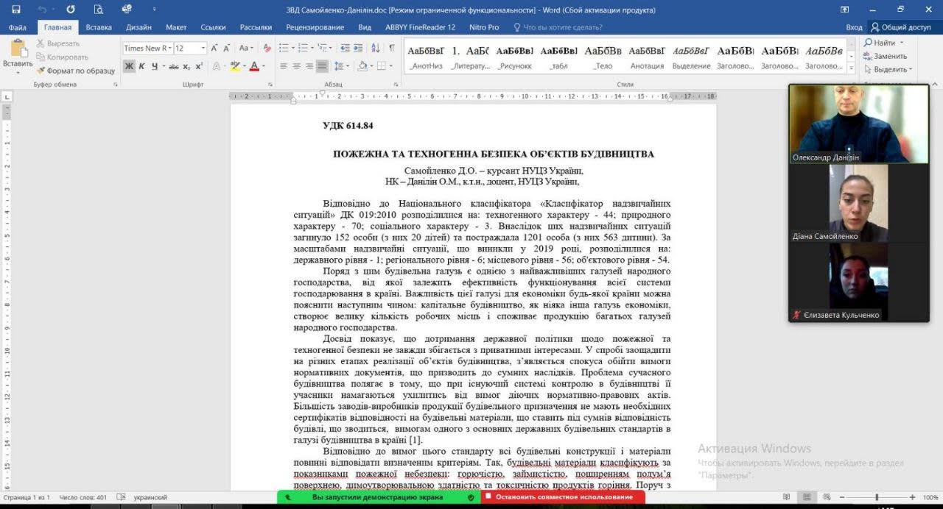The image size is (943, 509).
Task: Switch to the Дизайн tab
Action: [x=139, y=27]
